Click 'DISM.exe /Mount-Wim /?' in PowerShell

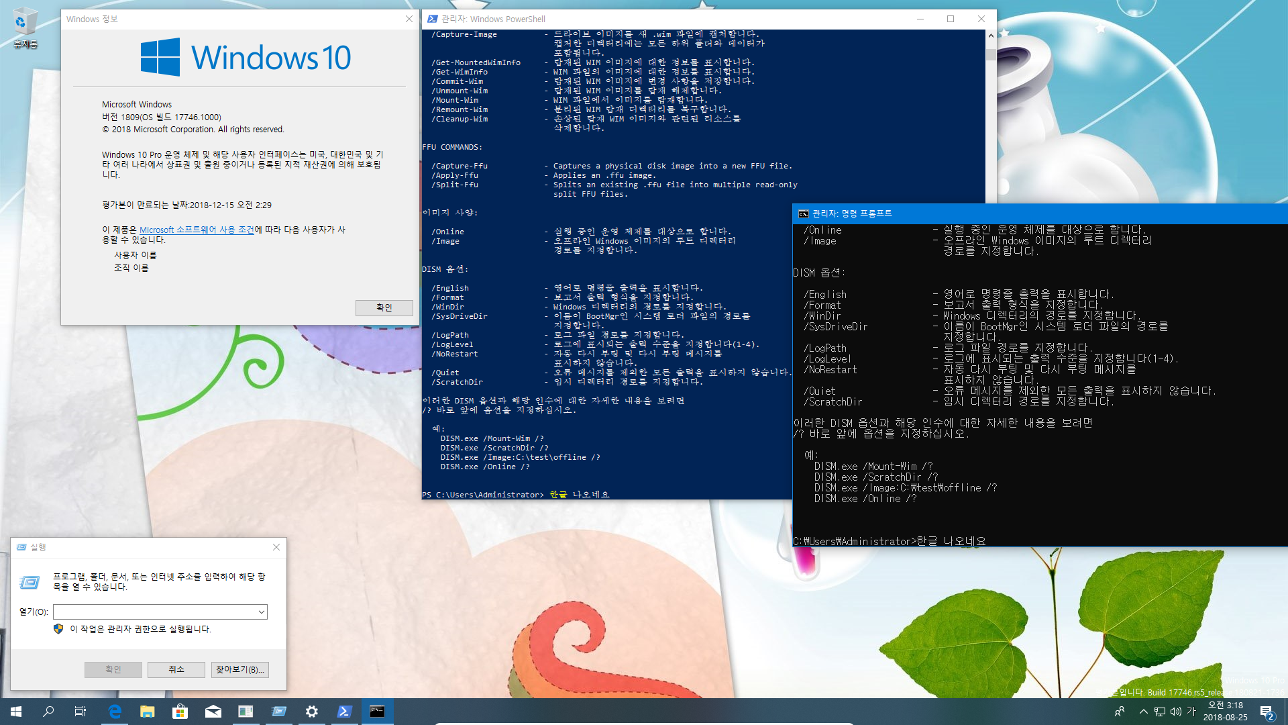(x=492, y=438)
